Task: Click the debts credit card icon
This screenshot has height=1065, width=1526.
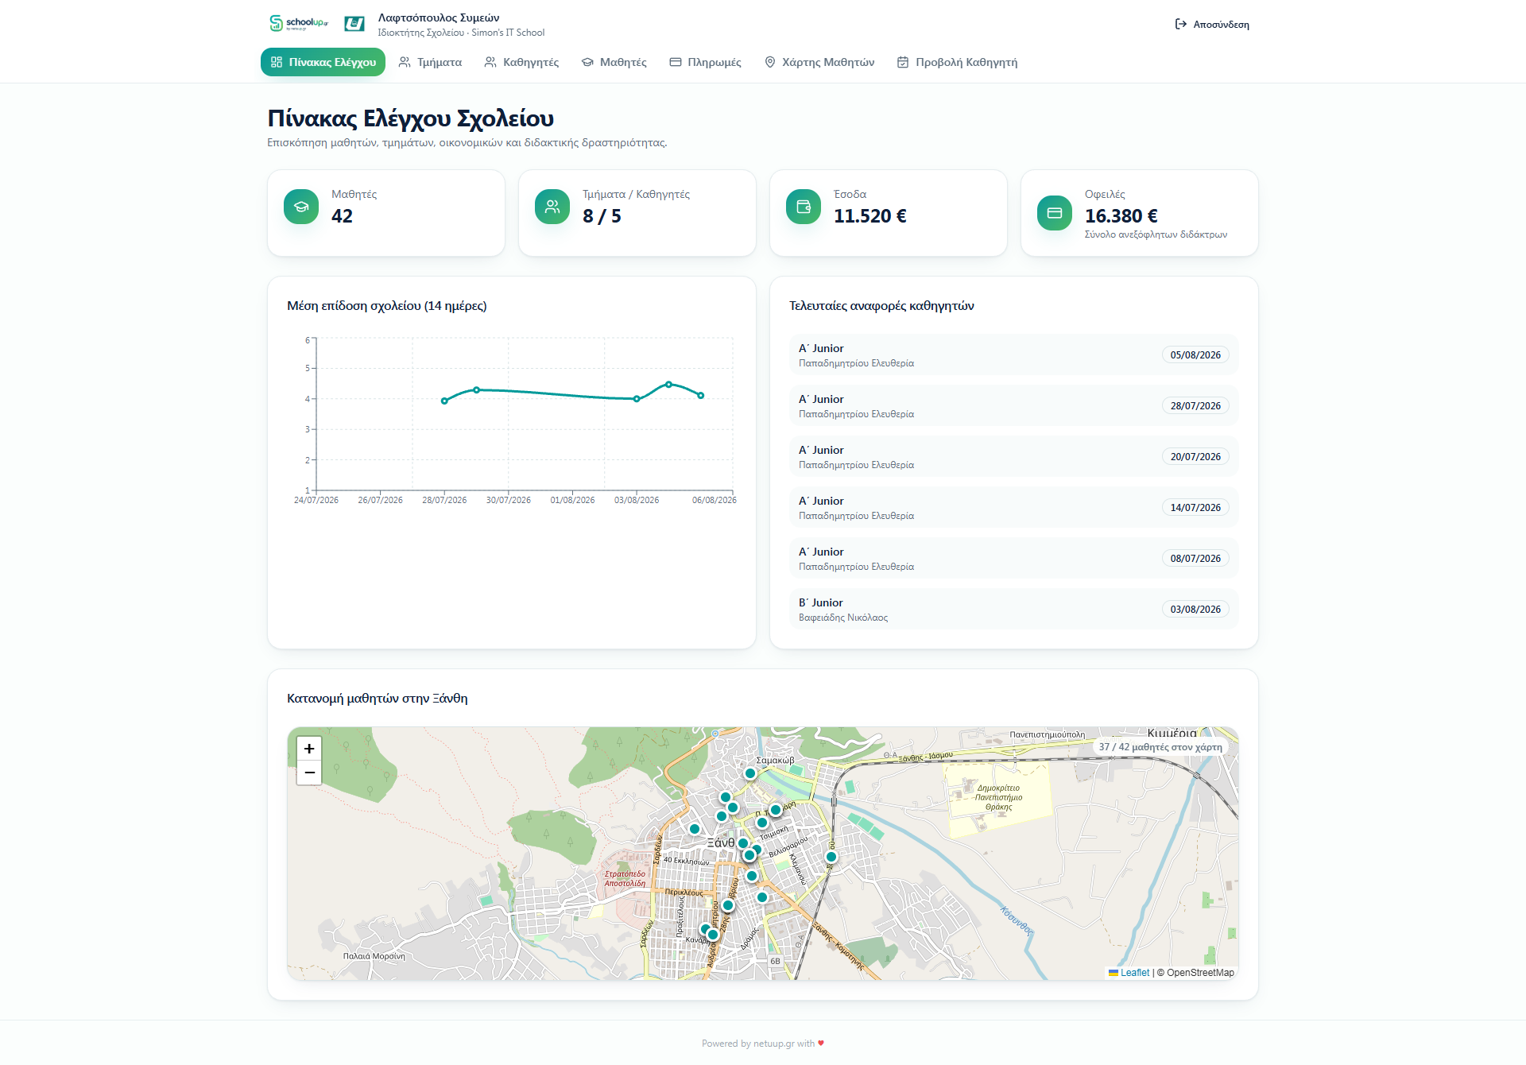Action: [x=1055, y=213]
